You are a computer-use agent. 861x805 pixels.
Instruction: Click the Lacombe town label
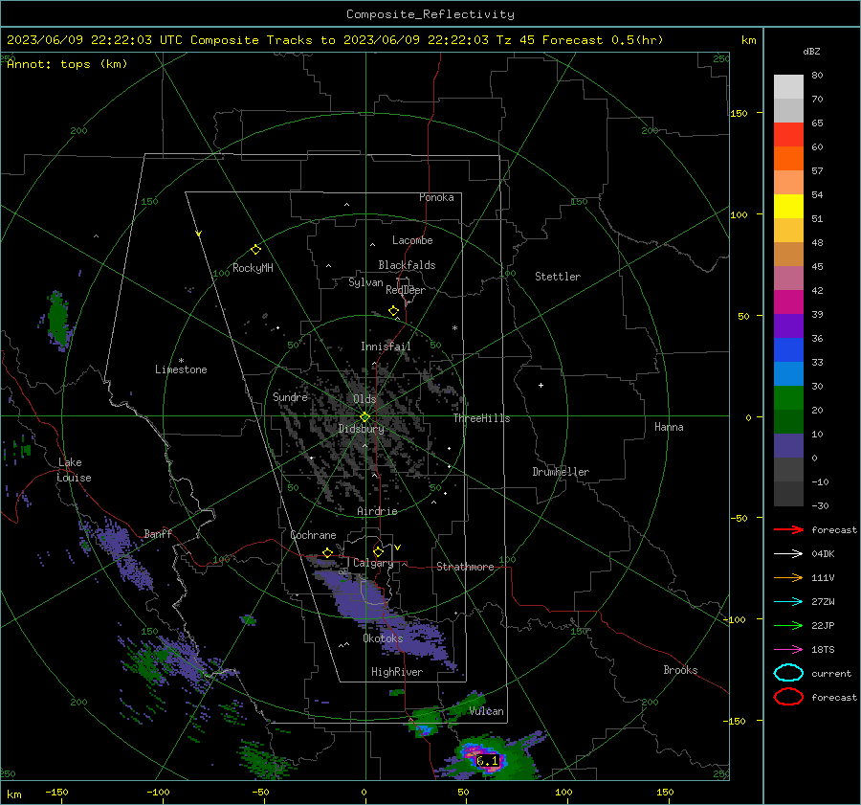point(412,240)
